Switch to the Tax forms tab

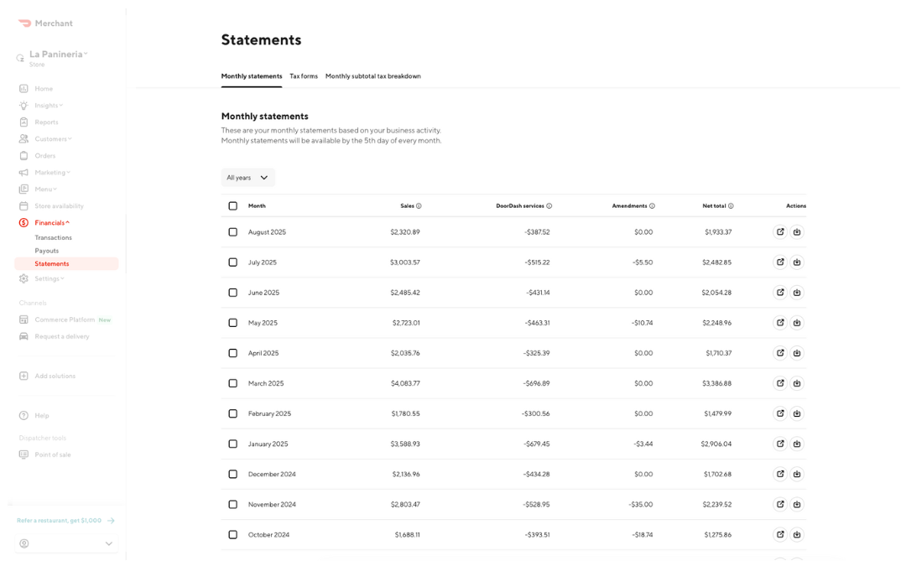pyautogui.click(x=304, y=75)
